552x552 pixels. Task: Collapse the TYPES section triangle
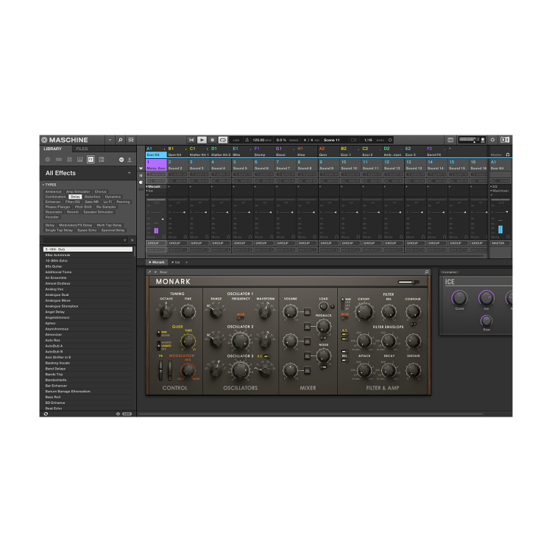43,185
